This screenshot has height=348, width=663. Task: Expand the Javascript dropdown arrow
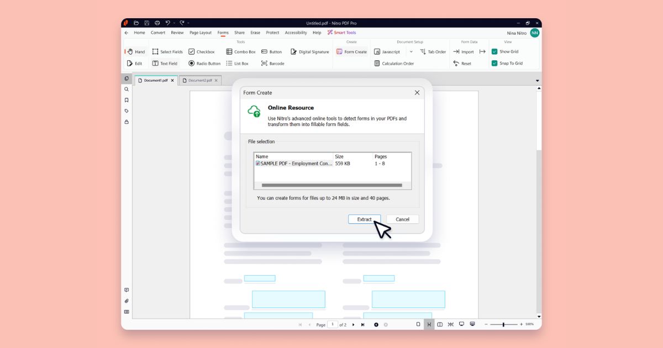[x=411, y=52]
